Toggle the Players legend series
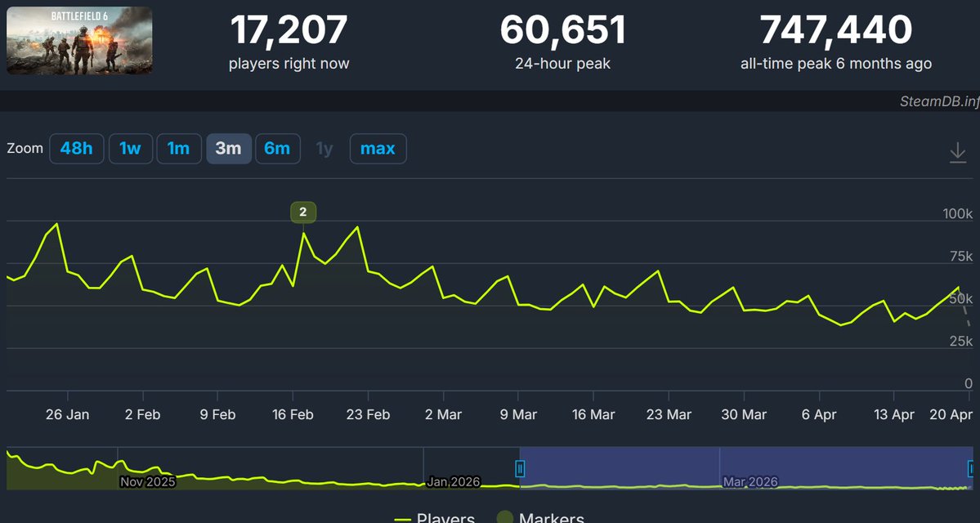 [x=435, y=519]
